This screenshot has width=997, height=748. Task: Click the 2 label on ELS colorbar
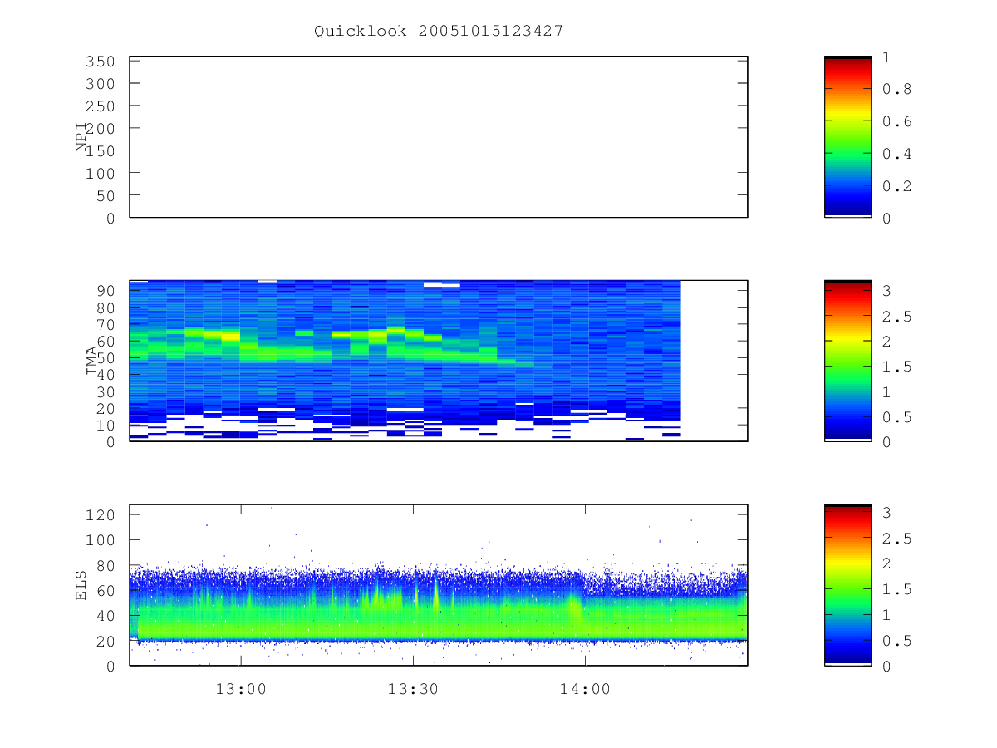click(x=886, y=564)
